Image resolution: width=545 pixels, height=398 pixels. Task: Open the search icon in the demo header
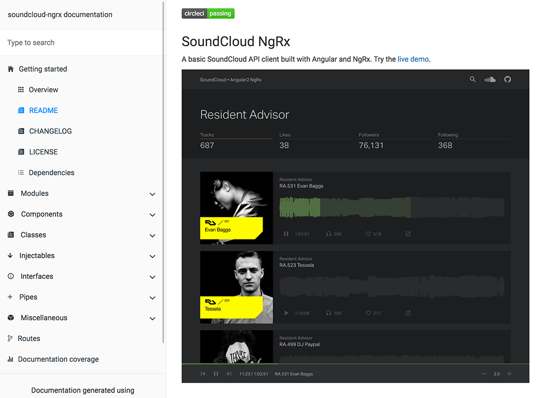(x=473, y=79)
